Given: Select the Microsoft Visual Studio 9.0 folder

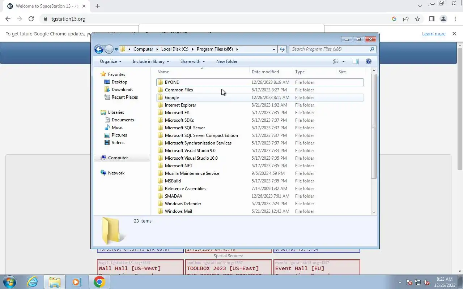Looking at the screenshot, I should 190,151.
